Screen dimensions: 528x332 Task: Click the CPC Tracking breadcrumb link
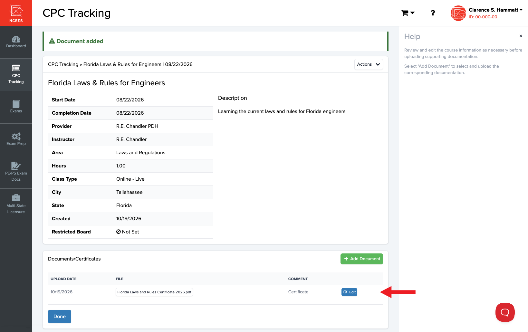63,64
